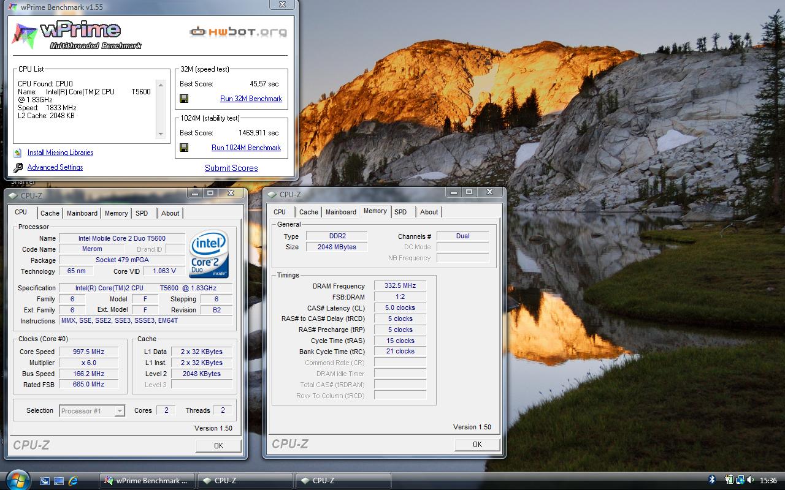Run the 1024M Benchmark

point(246,148)
